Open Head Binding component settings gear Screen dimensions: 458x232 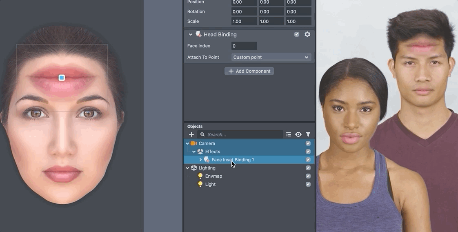tap(307, 34)
